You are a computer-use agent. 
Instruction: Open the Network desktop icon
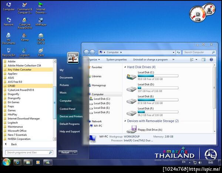click(9, 22)
